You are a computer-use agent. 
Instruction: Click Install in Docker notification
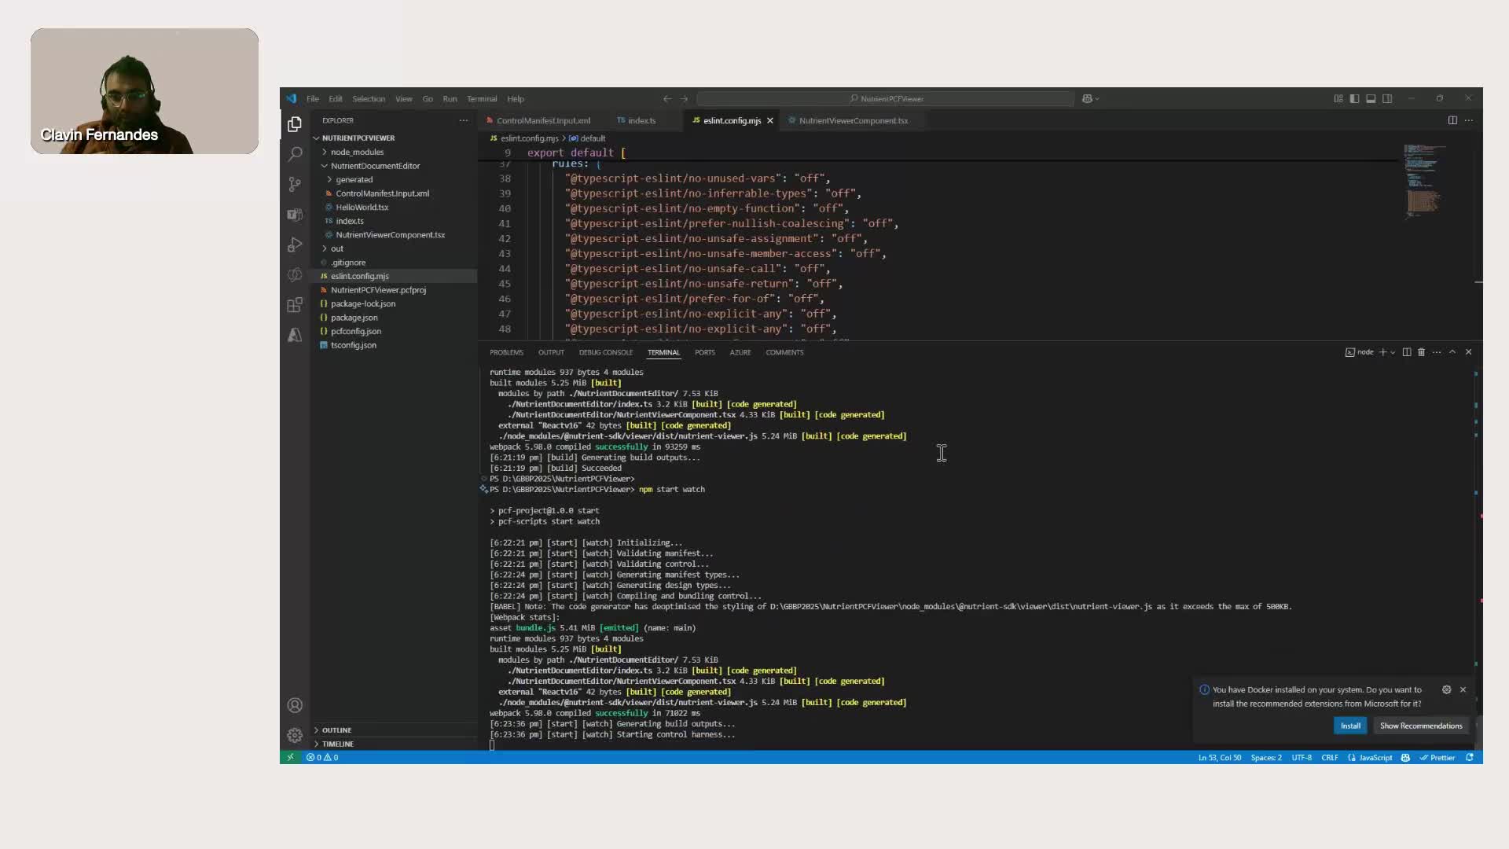[x=1350, y=726]
